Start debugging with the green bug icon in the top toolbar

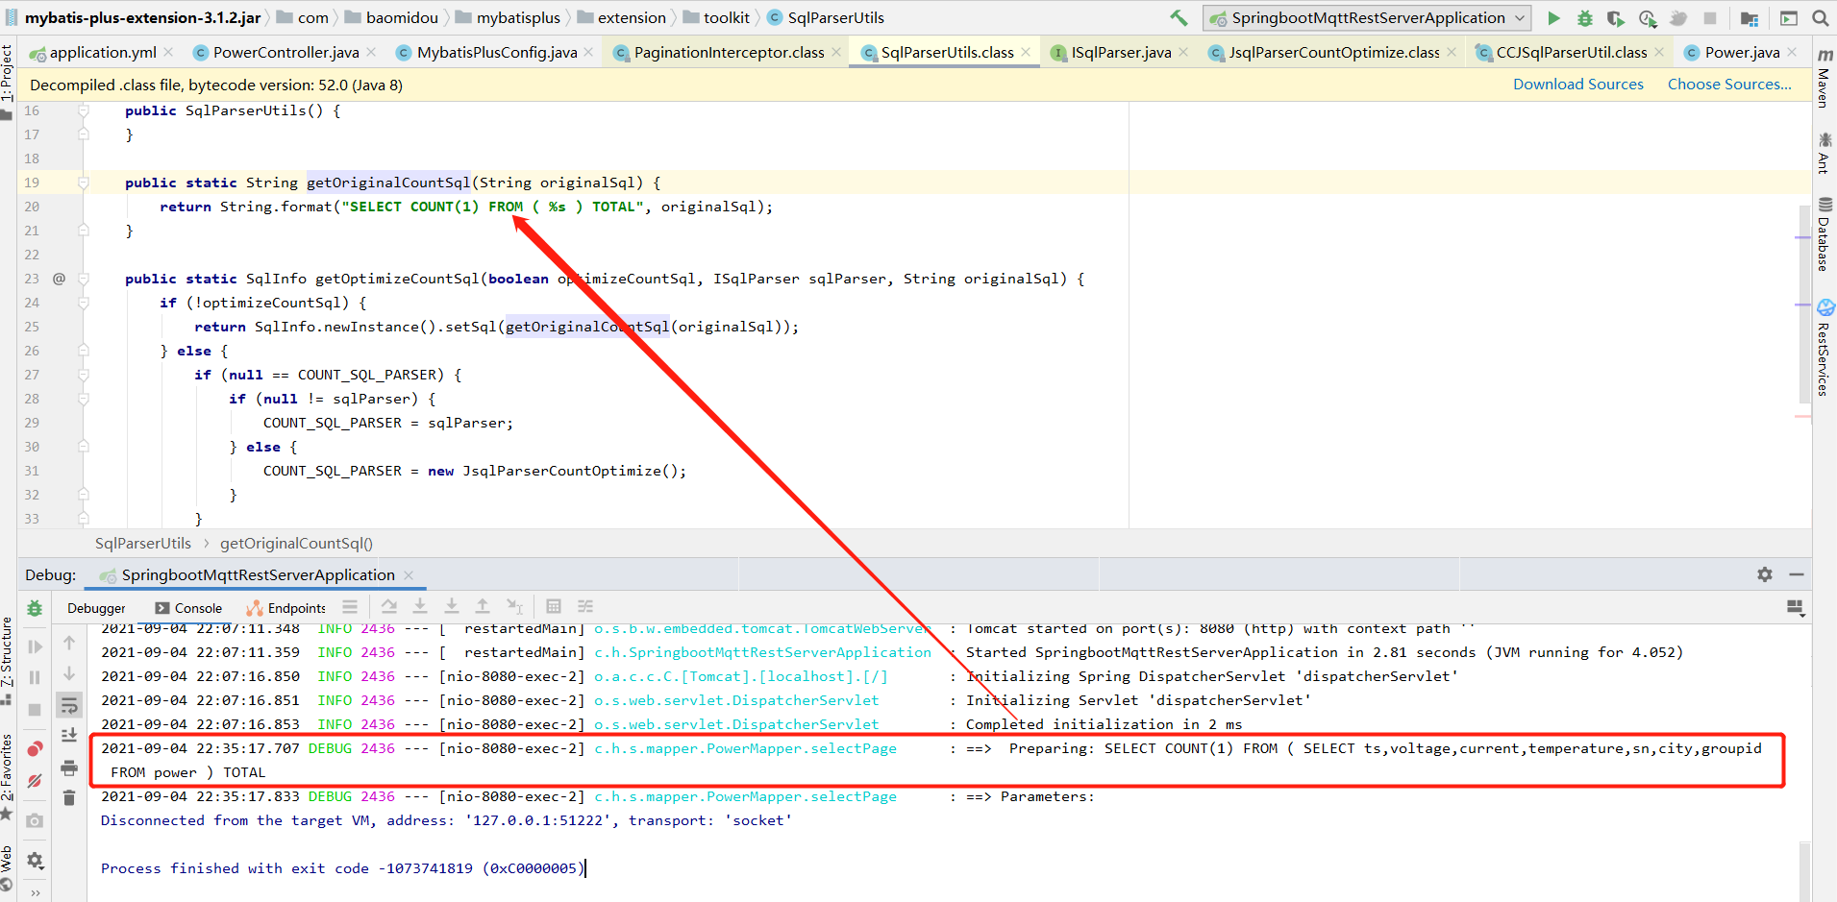click(x=1585, y=17)
